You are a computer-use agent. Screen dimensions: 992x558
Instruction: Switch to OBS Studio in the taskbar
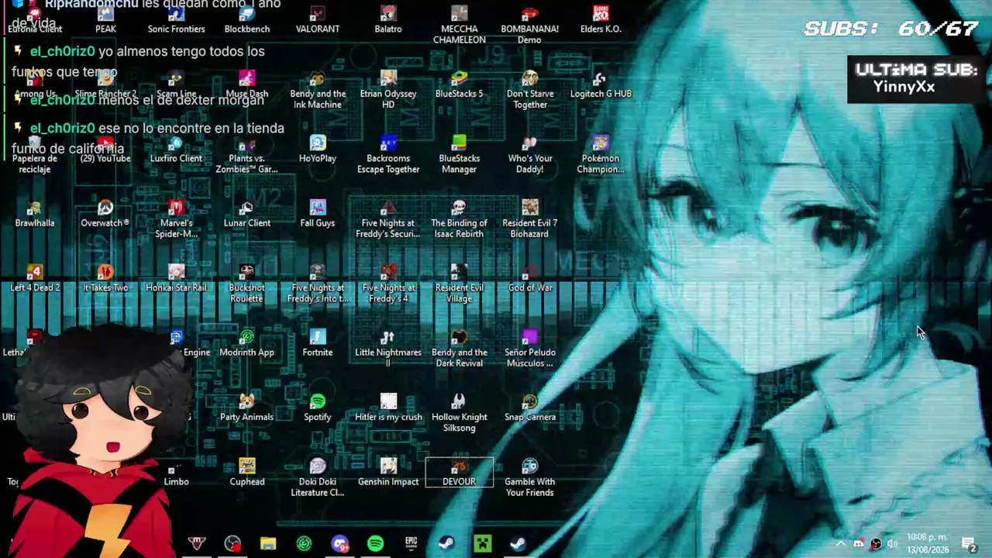[x=232, y=544]
